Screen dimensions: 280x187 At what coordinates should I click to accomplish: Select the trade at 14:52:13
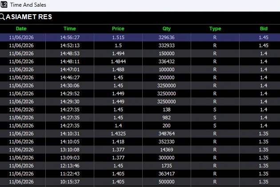[x=140, y=45]
